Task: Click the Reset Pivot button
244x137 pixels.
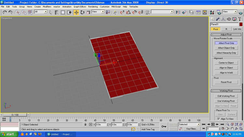Action: click(226, 82)
